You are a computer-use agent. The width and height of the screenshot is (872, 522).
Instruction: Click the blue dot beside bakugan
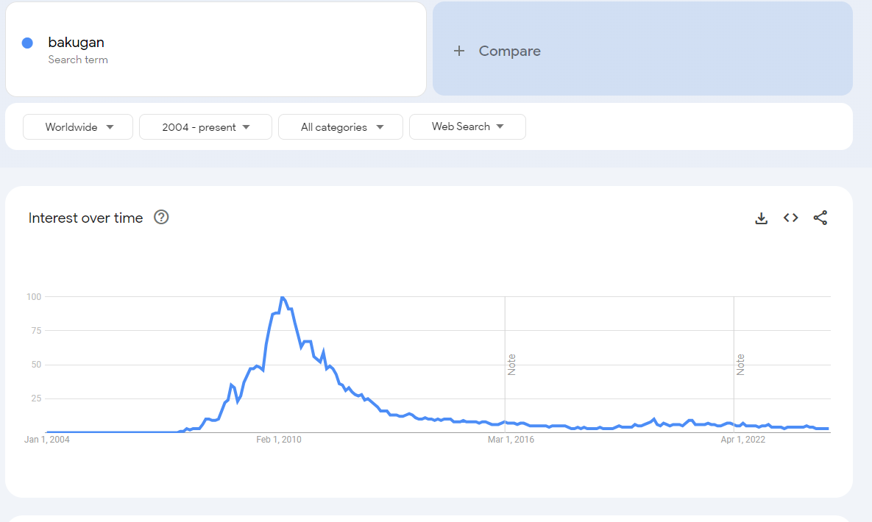pyautogui.click(x=27, y=43)
